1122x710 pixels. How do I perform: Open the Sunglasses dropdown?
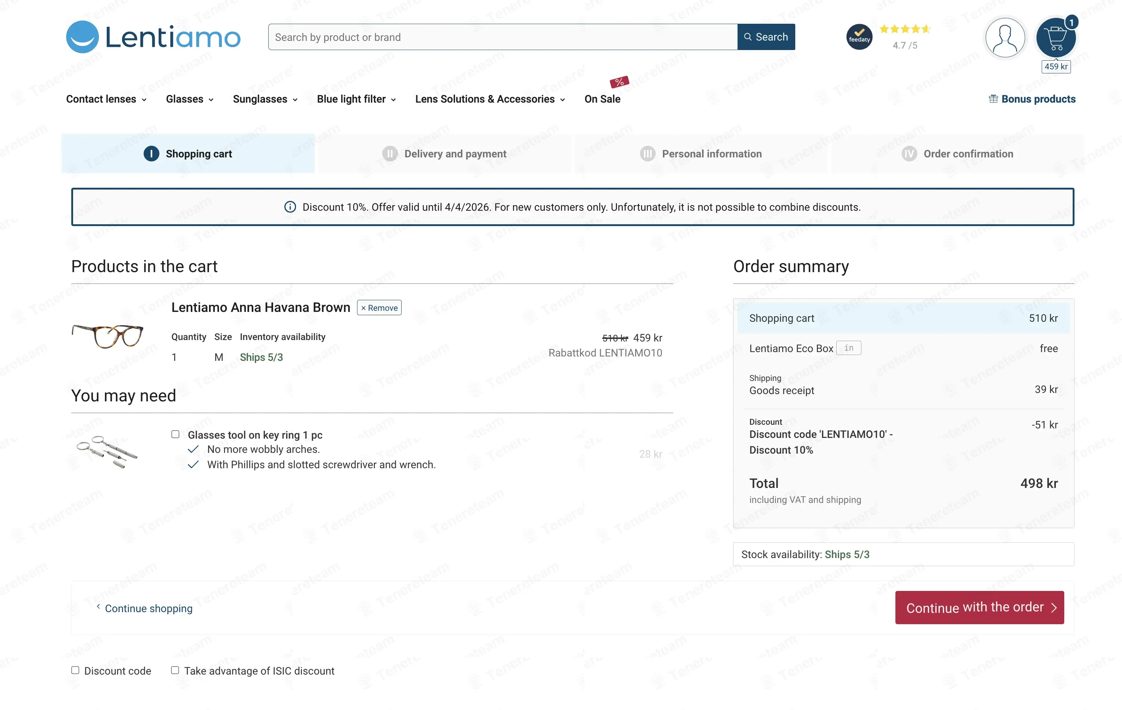click(265, 99)
